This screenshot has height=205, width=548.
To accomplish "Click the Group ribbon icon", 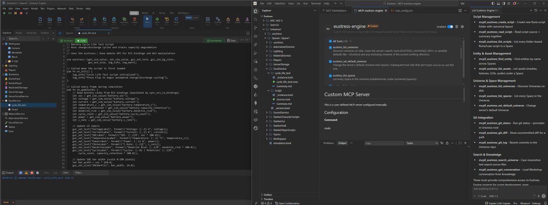I will (x=207, y=20).
